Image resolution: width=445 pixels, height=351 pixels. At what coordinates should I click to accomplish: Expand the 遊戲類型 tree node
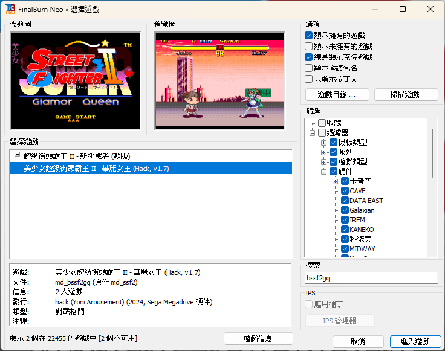click(323, 162)
